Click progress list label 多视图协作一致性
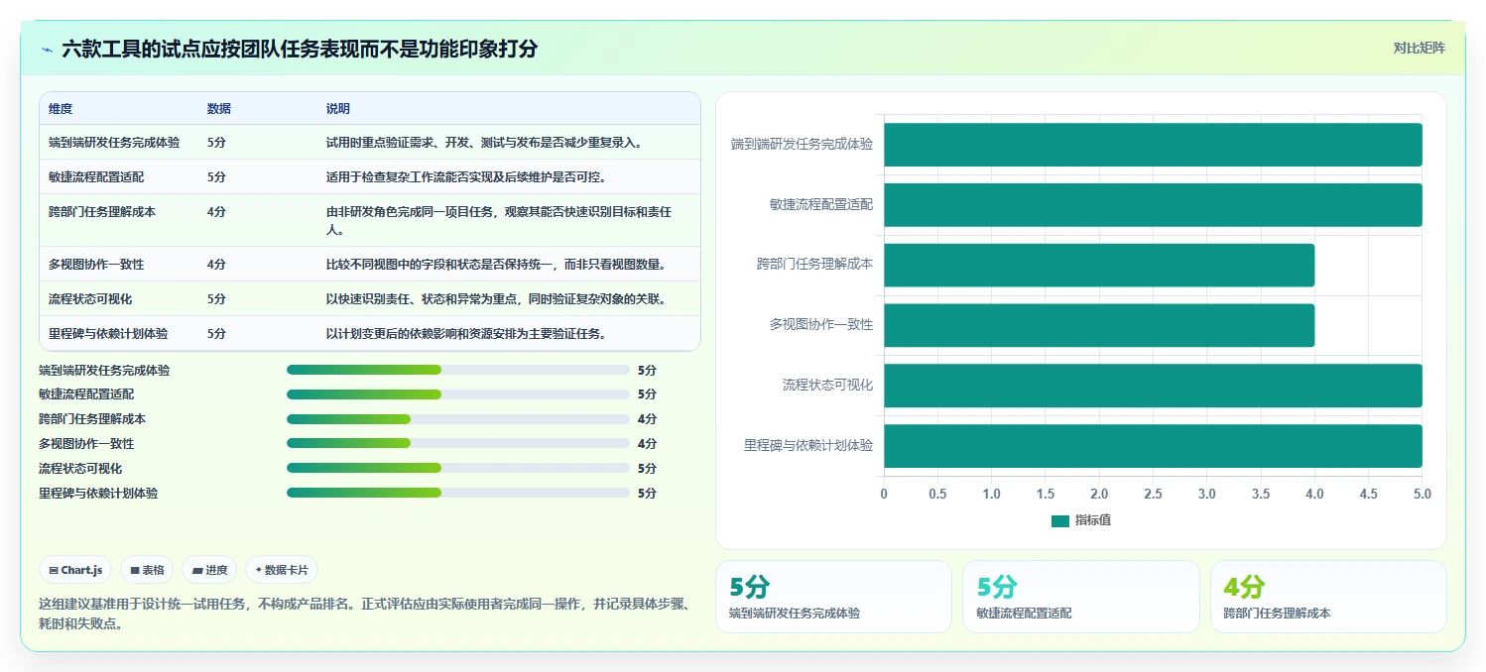 [86, 444]
